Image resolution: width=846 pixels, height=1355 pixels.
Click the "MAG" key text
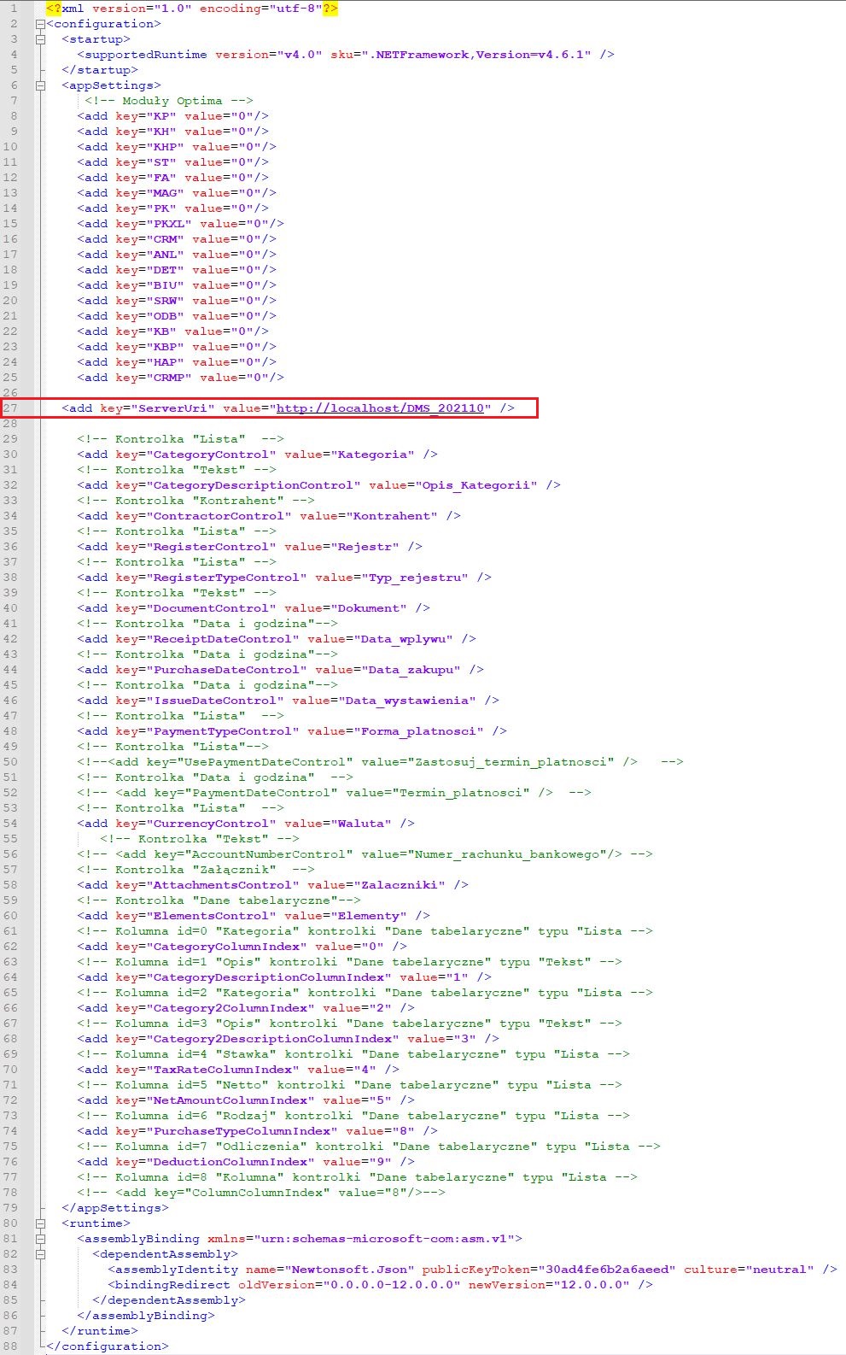click(x=166, y=193)
